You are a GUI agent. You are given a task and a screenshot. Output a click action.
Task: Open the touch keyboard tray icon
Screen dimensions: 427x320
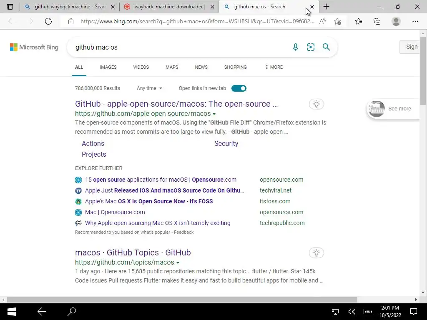[x=368, y=312]
